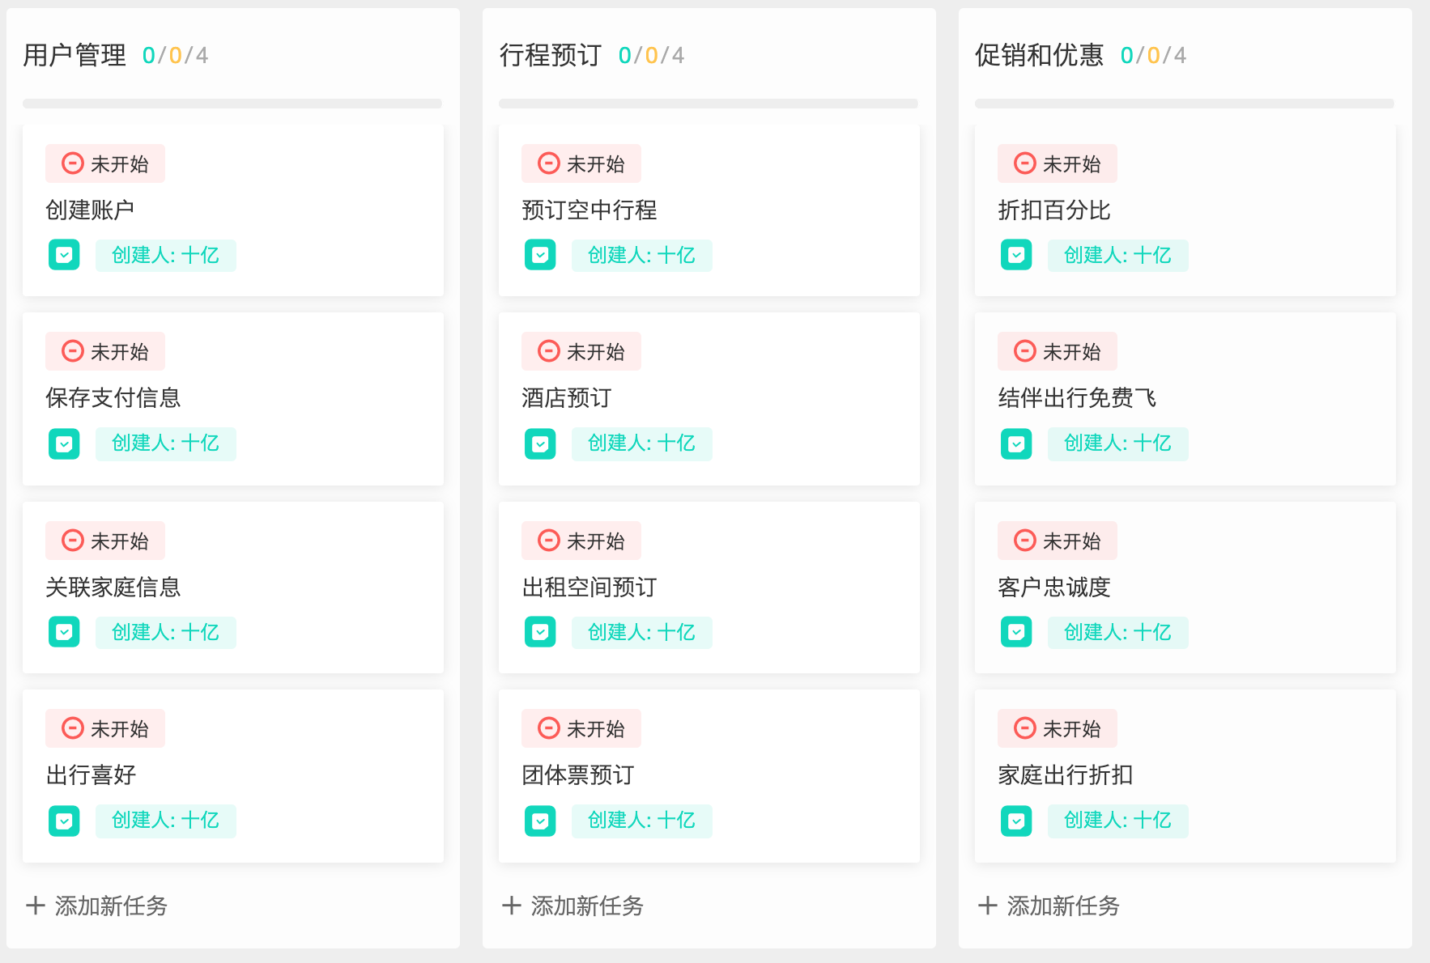The width and height of the screenshot is (1430, 963).
Task: Toggle the checkbox on 出租空间预订 card
Action: pos(540,632)
